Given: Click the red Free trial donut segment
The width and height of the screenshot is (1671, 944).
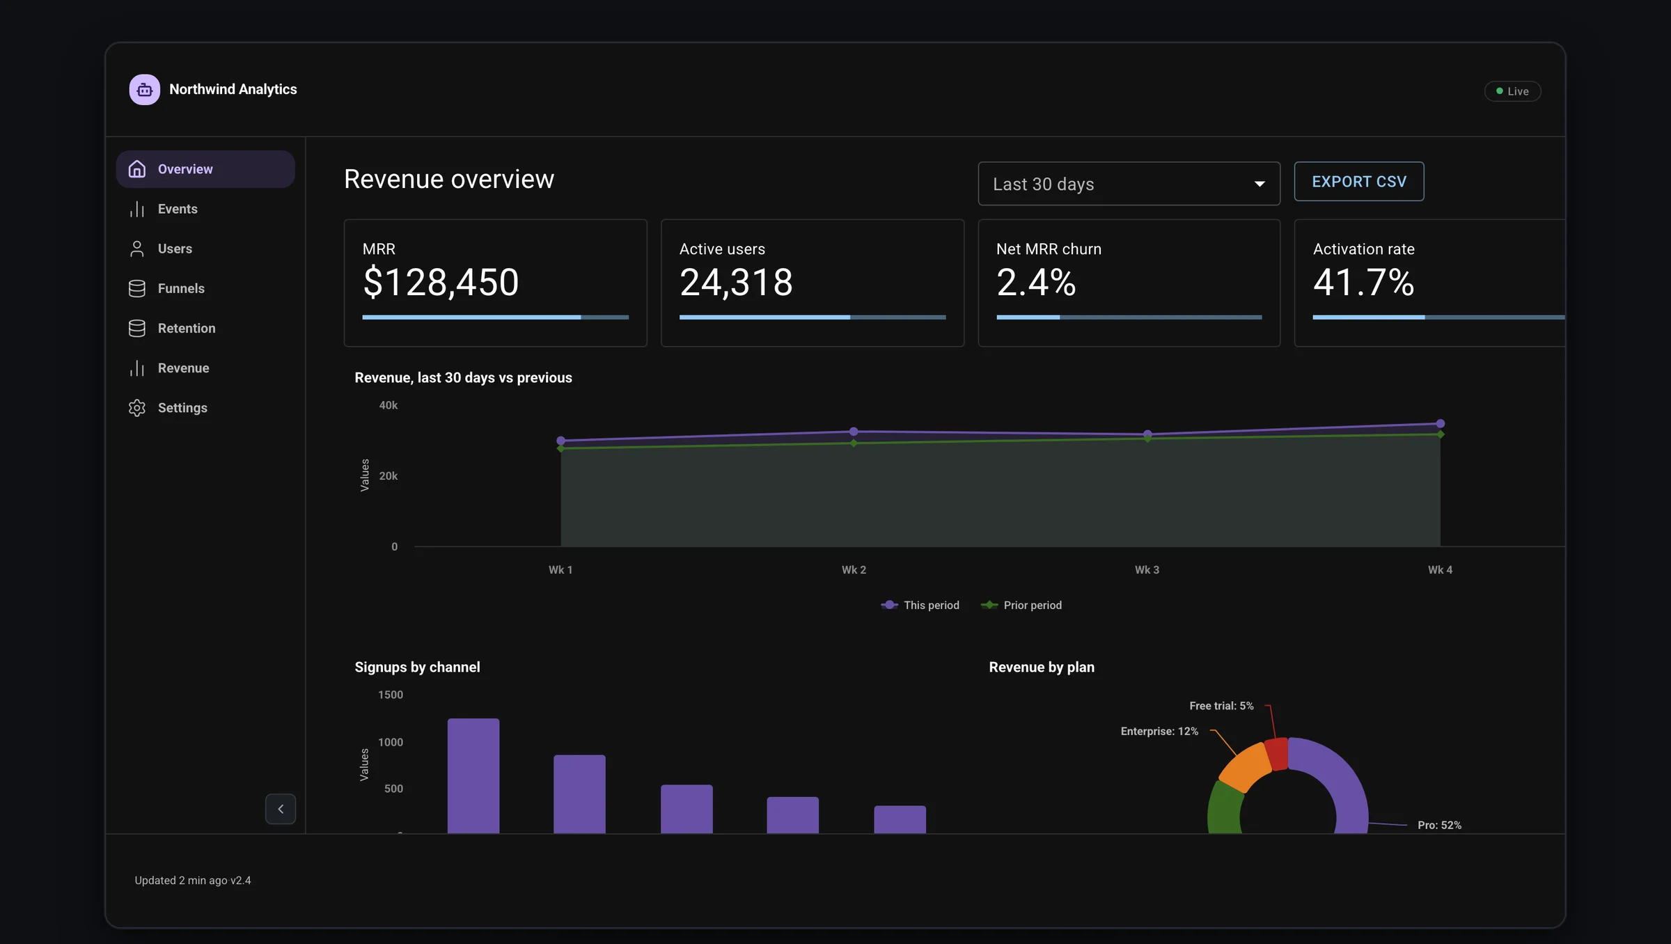Looking at the screenshot, I should 1277,754.
